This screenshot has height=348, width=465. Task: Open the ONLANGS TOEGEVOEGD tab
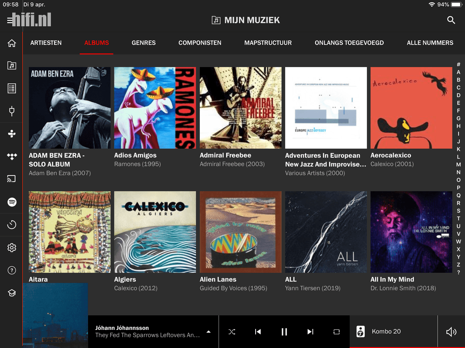[x=349, y=43]
